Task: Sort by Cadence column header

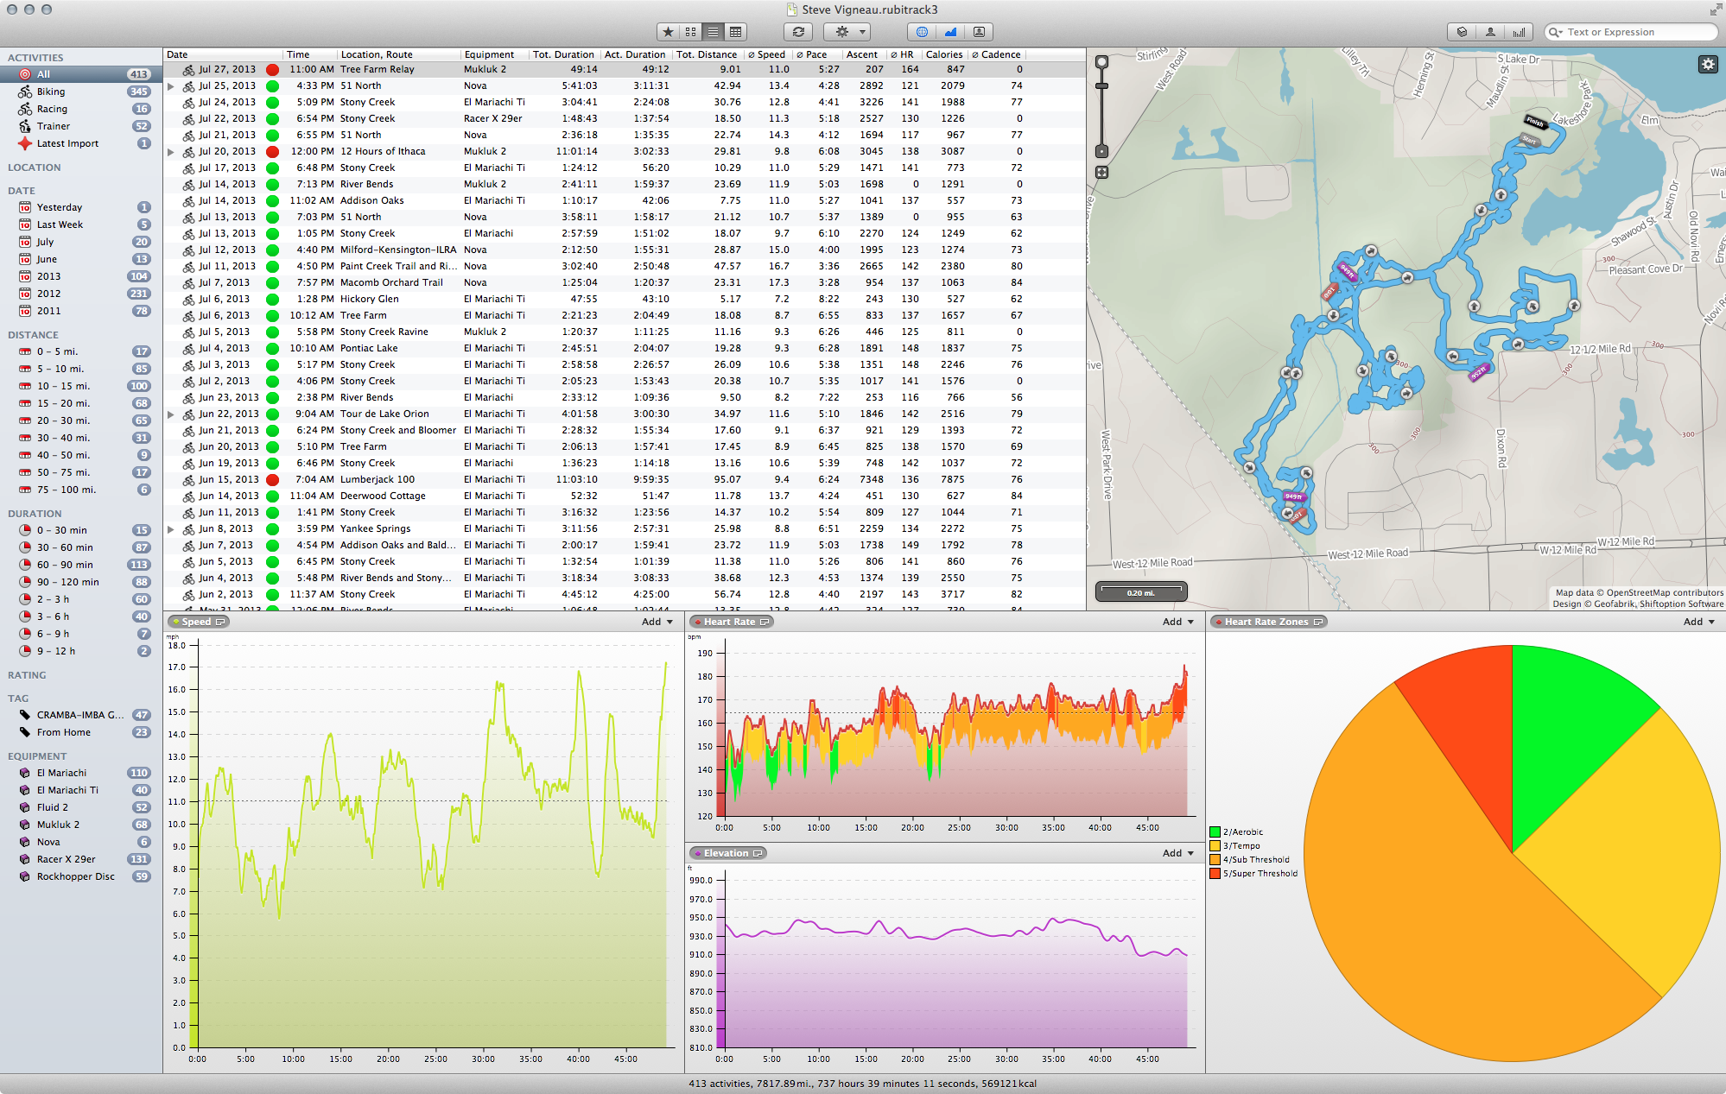Action: (997, 54)
